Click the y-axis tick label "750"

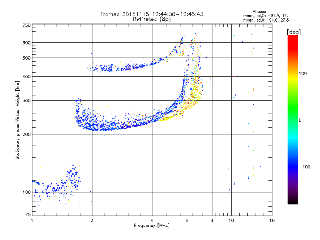(x=26, y=25)
